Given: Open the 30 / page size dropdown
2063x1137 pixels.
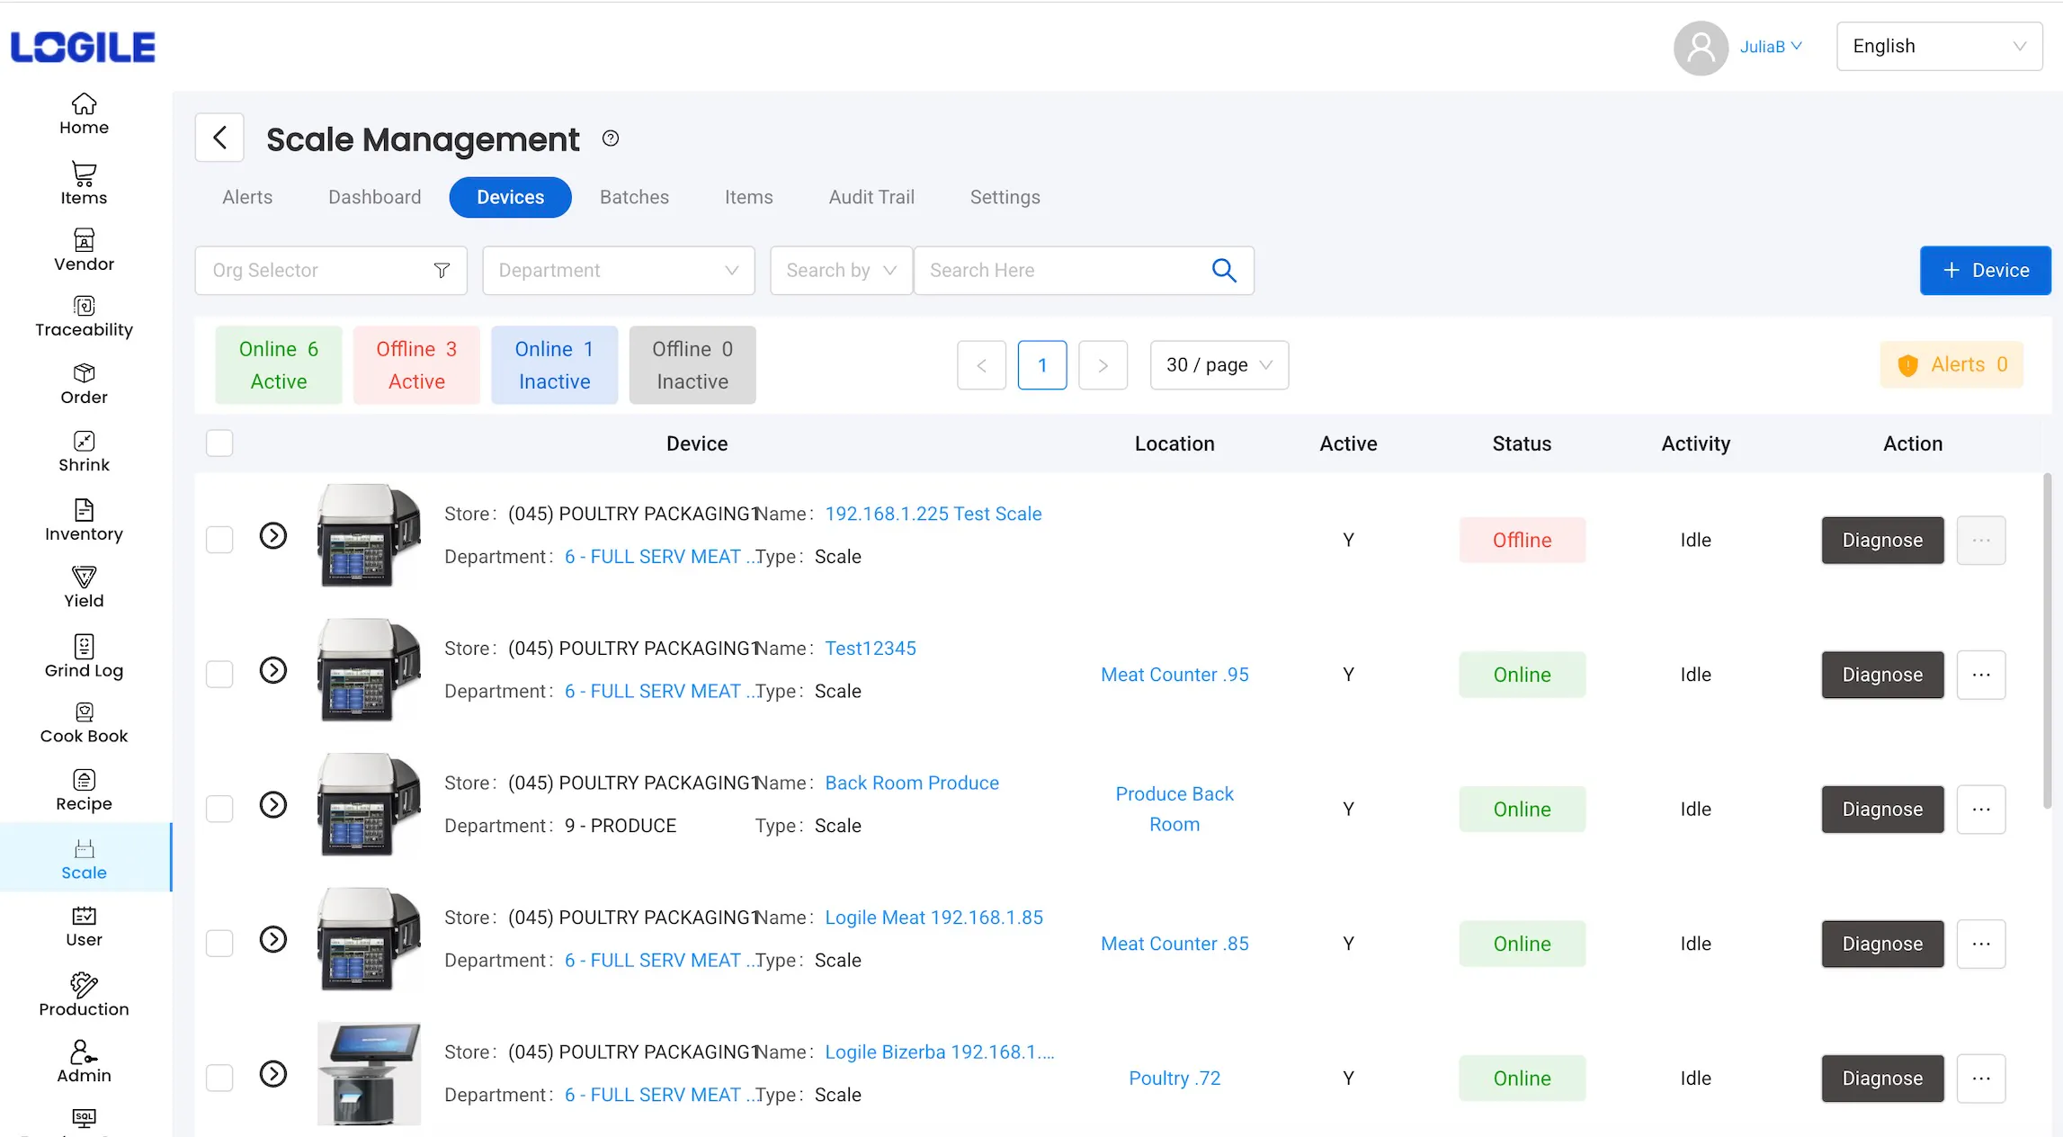Looking at the screenshot, I should (x=1219, y=365).
